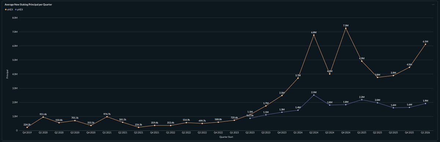Click the eHEX data point labeled 4.5M
Screen dimensions: 440x142
(409, 67)
